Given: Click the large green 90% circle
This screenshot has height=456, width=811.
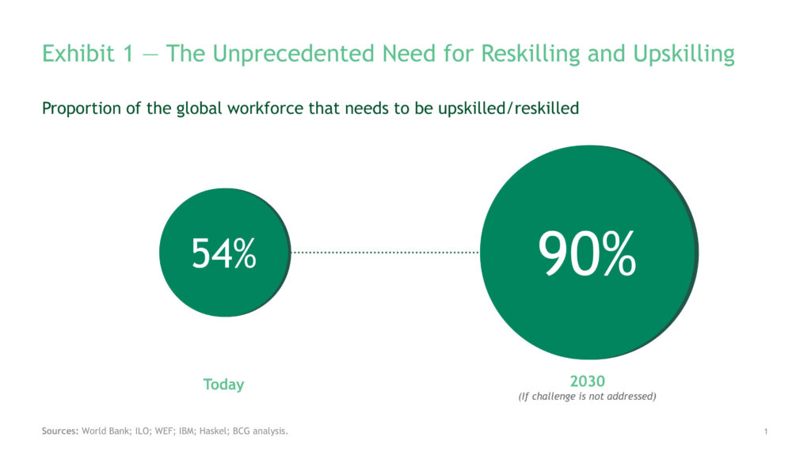Looking at the screenshot, I should tap(587, 253).
